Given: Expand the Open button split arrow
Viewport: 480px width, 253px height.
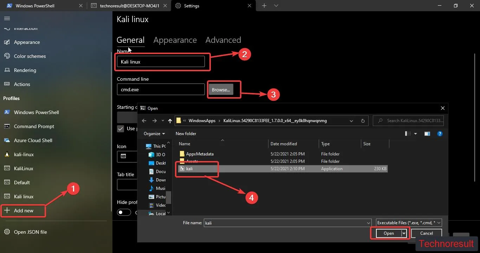Looking at the screenshot, I should [x=404, y=233].
